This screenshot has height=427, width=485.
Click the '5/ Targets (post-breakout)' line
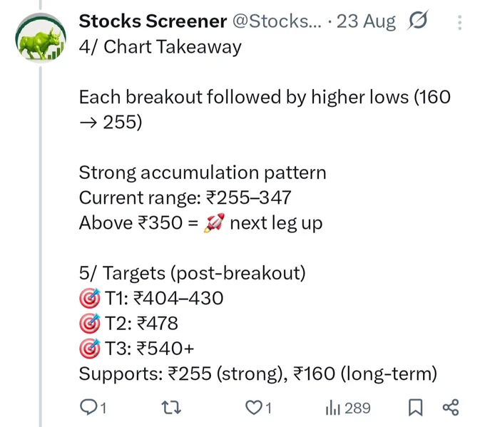[192, 273]
